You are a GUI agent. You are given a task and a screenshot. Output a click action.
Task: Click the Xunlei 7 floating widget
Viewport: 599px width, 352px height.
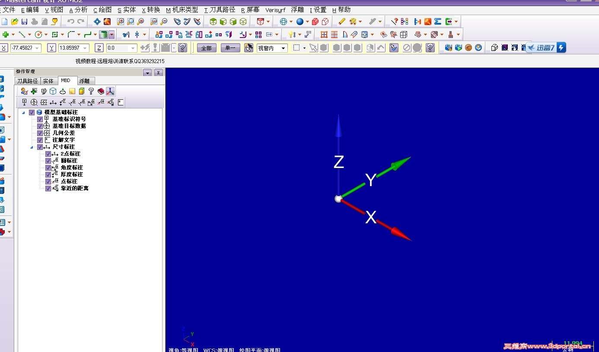pyautogui.click(x=547, y=48)
